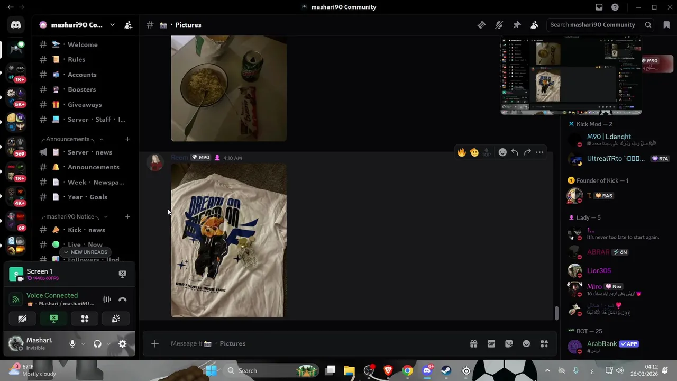Image resolution: width=677 pixels, height=381 pixels.
Task: Add channel to the Announcements category
Action: (x=127, y=139)
